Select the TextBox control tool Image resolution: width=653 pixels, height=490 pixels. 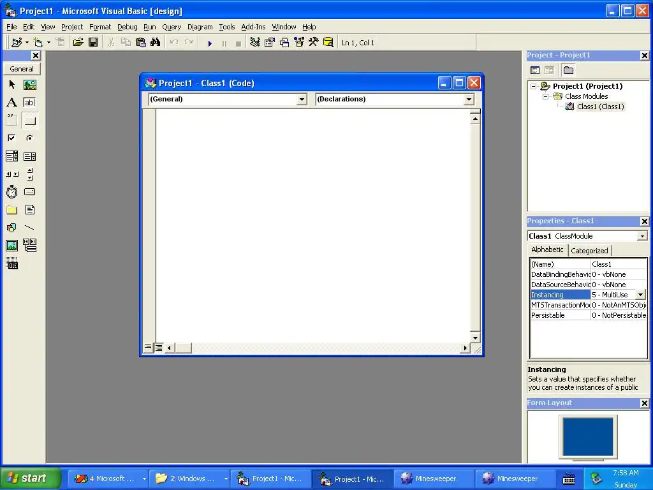[29, 103]
